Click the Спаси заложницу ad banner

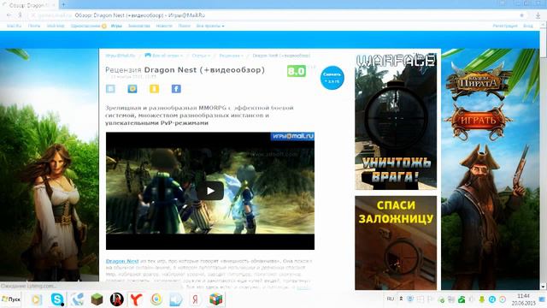(396, 243)
